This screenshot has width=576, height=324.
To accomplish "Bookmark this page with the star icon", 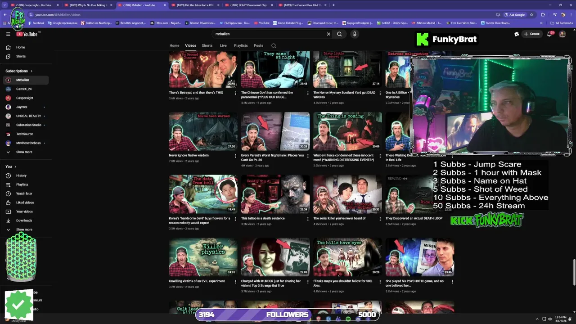I will pyautogui.click(x=531, y=14).
